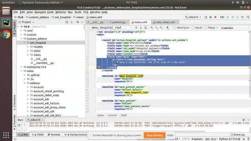
Task: Click Find All usages icon in search bar
Action: pos(146,28)
